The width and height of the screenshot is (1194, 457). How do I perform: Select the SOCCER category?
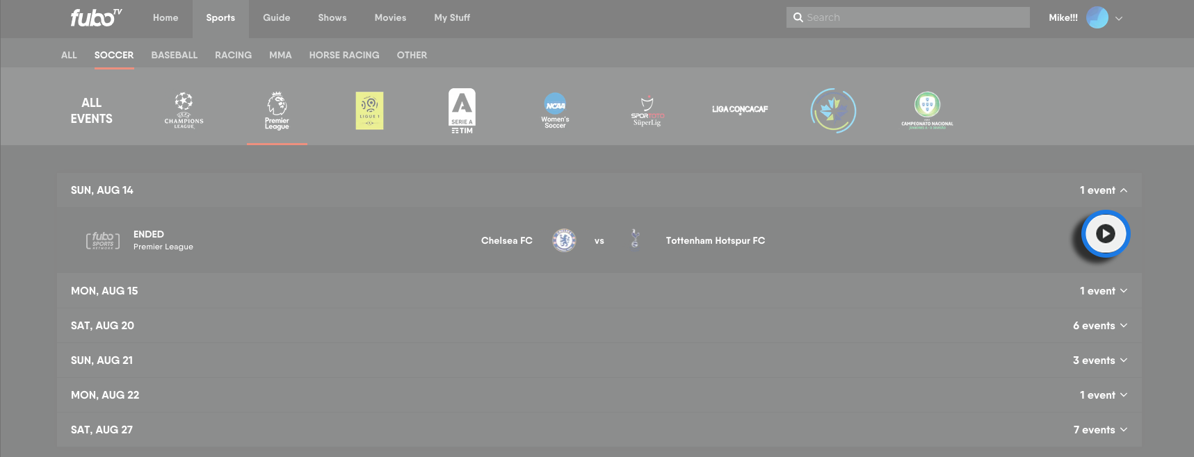click(x=114, y=55)
